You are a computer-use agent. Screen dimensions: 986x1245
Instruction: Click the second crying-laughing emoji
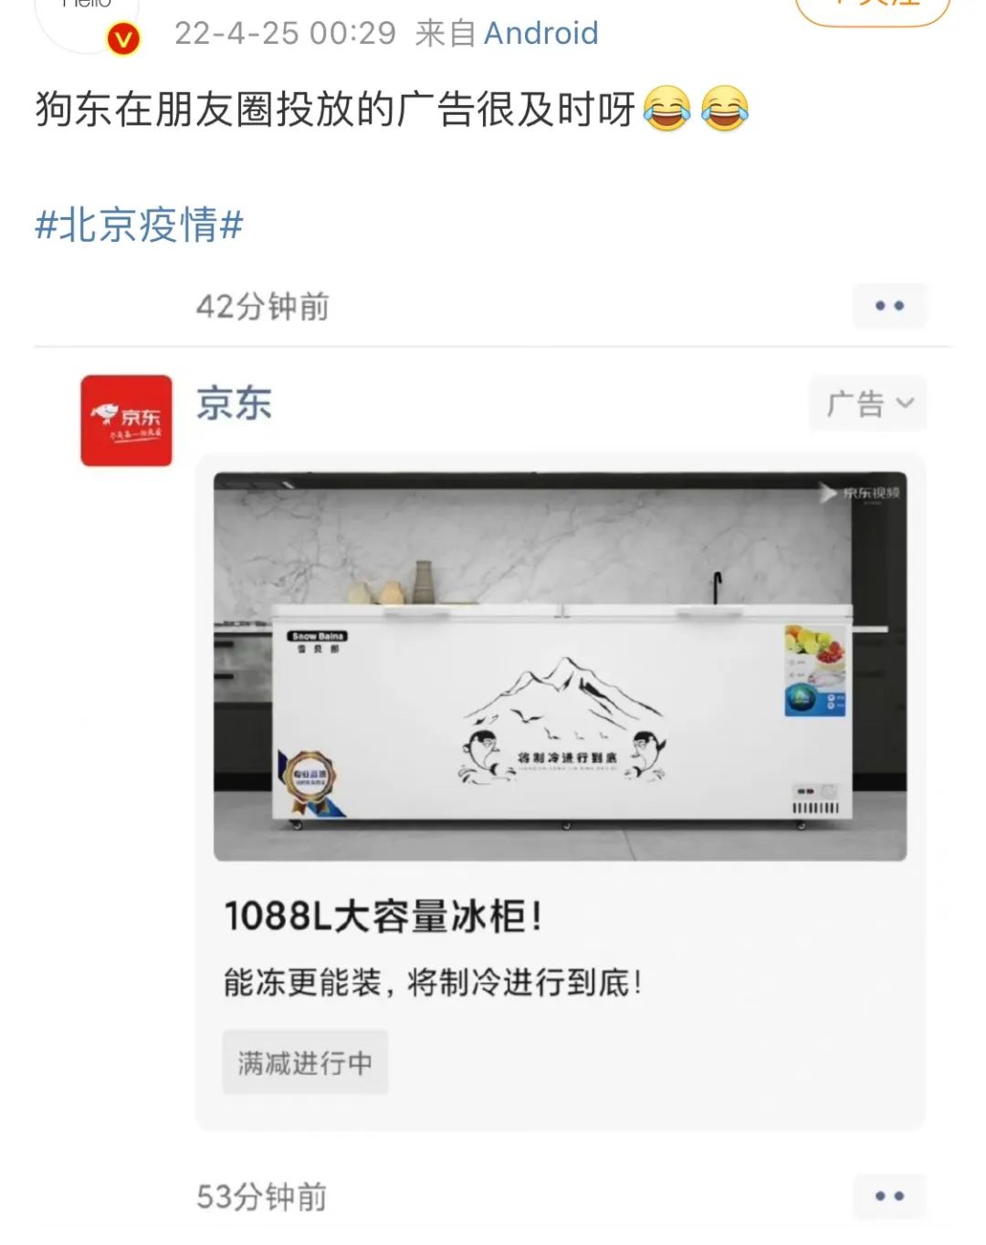(x=725, y=109)
